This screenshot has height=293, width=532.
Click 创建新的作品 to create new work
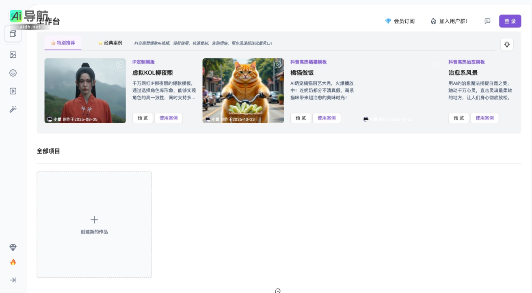pyautogui.click(x=94, y=225)
